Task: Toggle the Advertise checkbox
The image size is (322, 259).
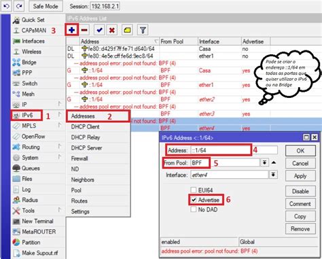Action: click(x=194, y=200)
